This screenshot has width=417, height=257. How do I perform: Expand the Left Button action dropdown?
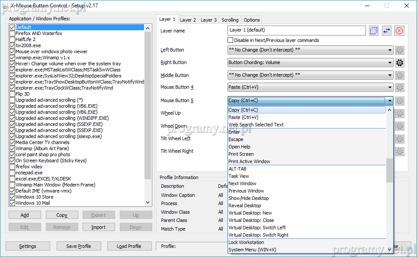[x=310, y=50]
